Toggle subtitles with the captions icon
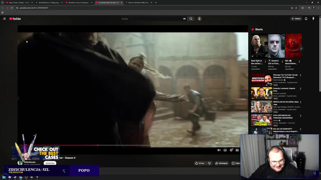This screenshot has width=321, height=180. (225, 150)
